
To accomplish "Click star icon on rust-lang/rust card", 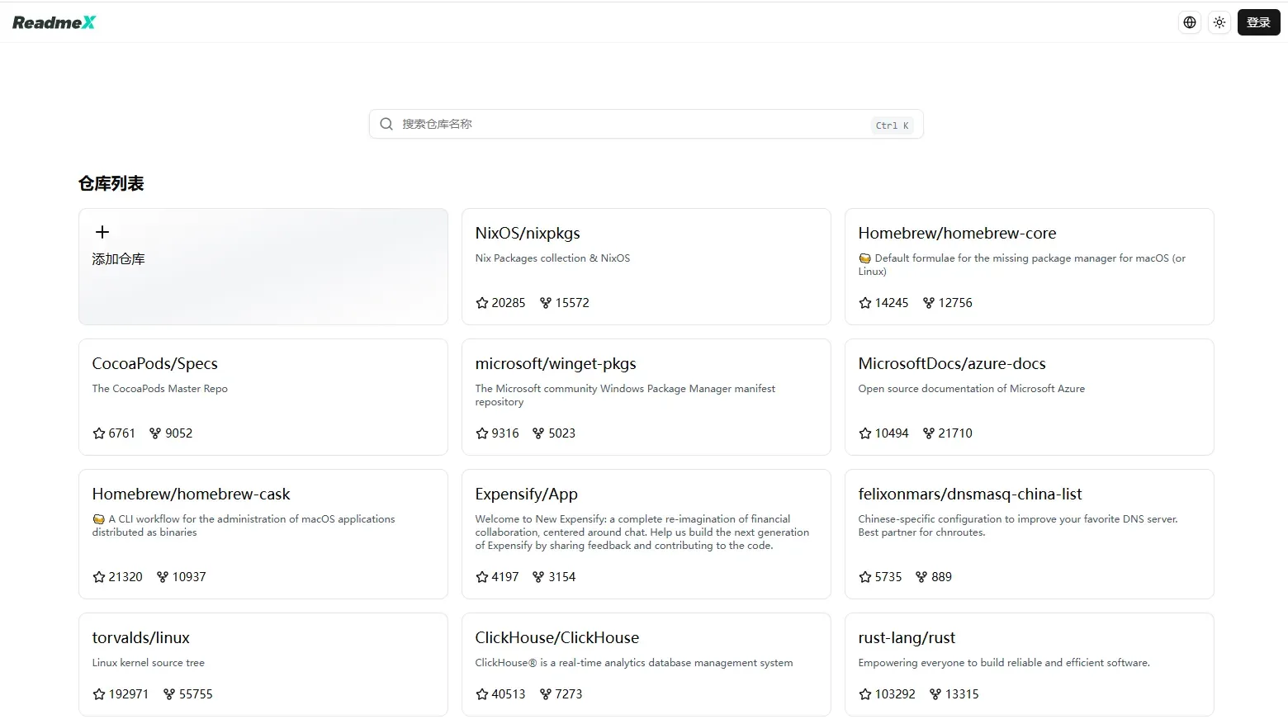I will 865,694.
